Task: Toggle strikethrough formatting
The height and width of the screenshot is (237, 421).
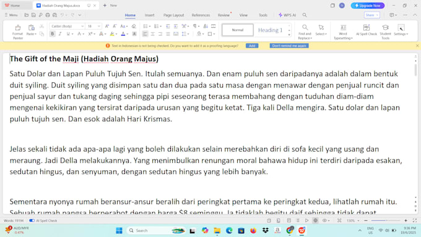Action: pyautogui.click(x=79, y=34)
